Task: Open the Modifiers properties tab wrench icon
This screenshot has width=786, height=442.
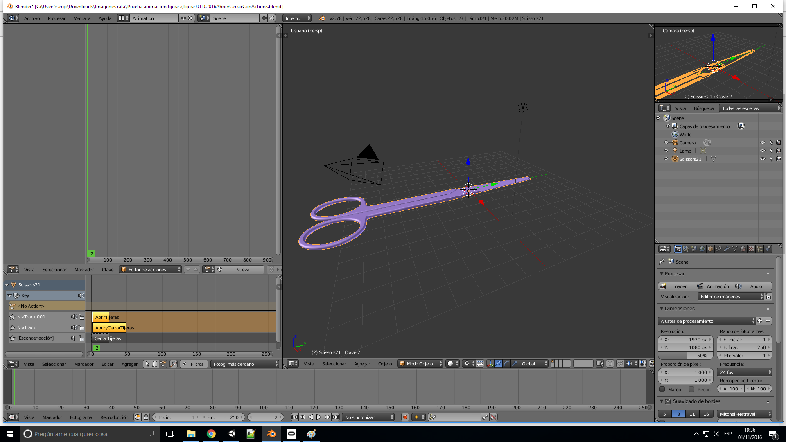Action: click(x=727, y=249)
